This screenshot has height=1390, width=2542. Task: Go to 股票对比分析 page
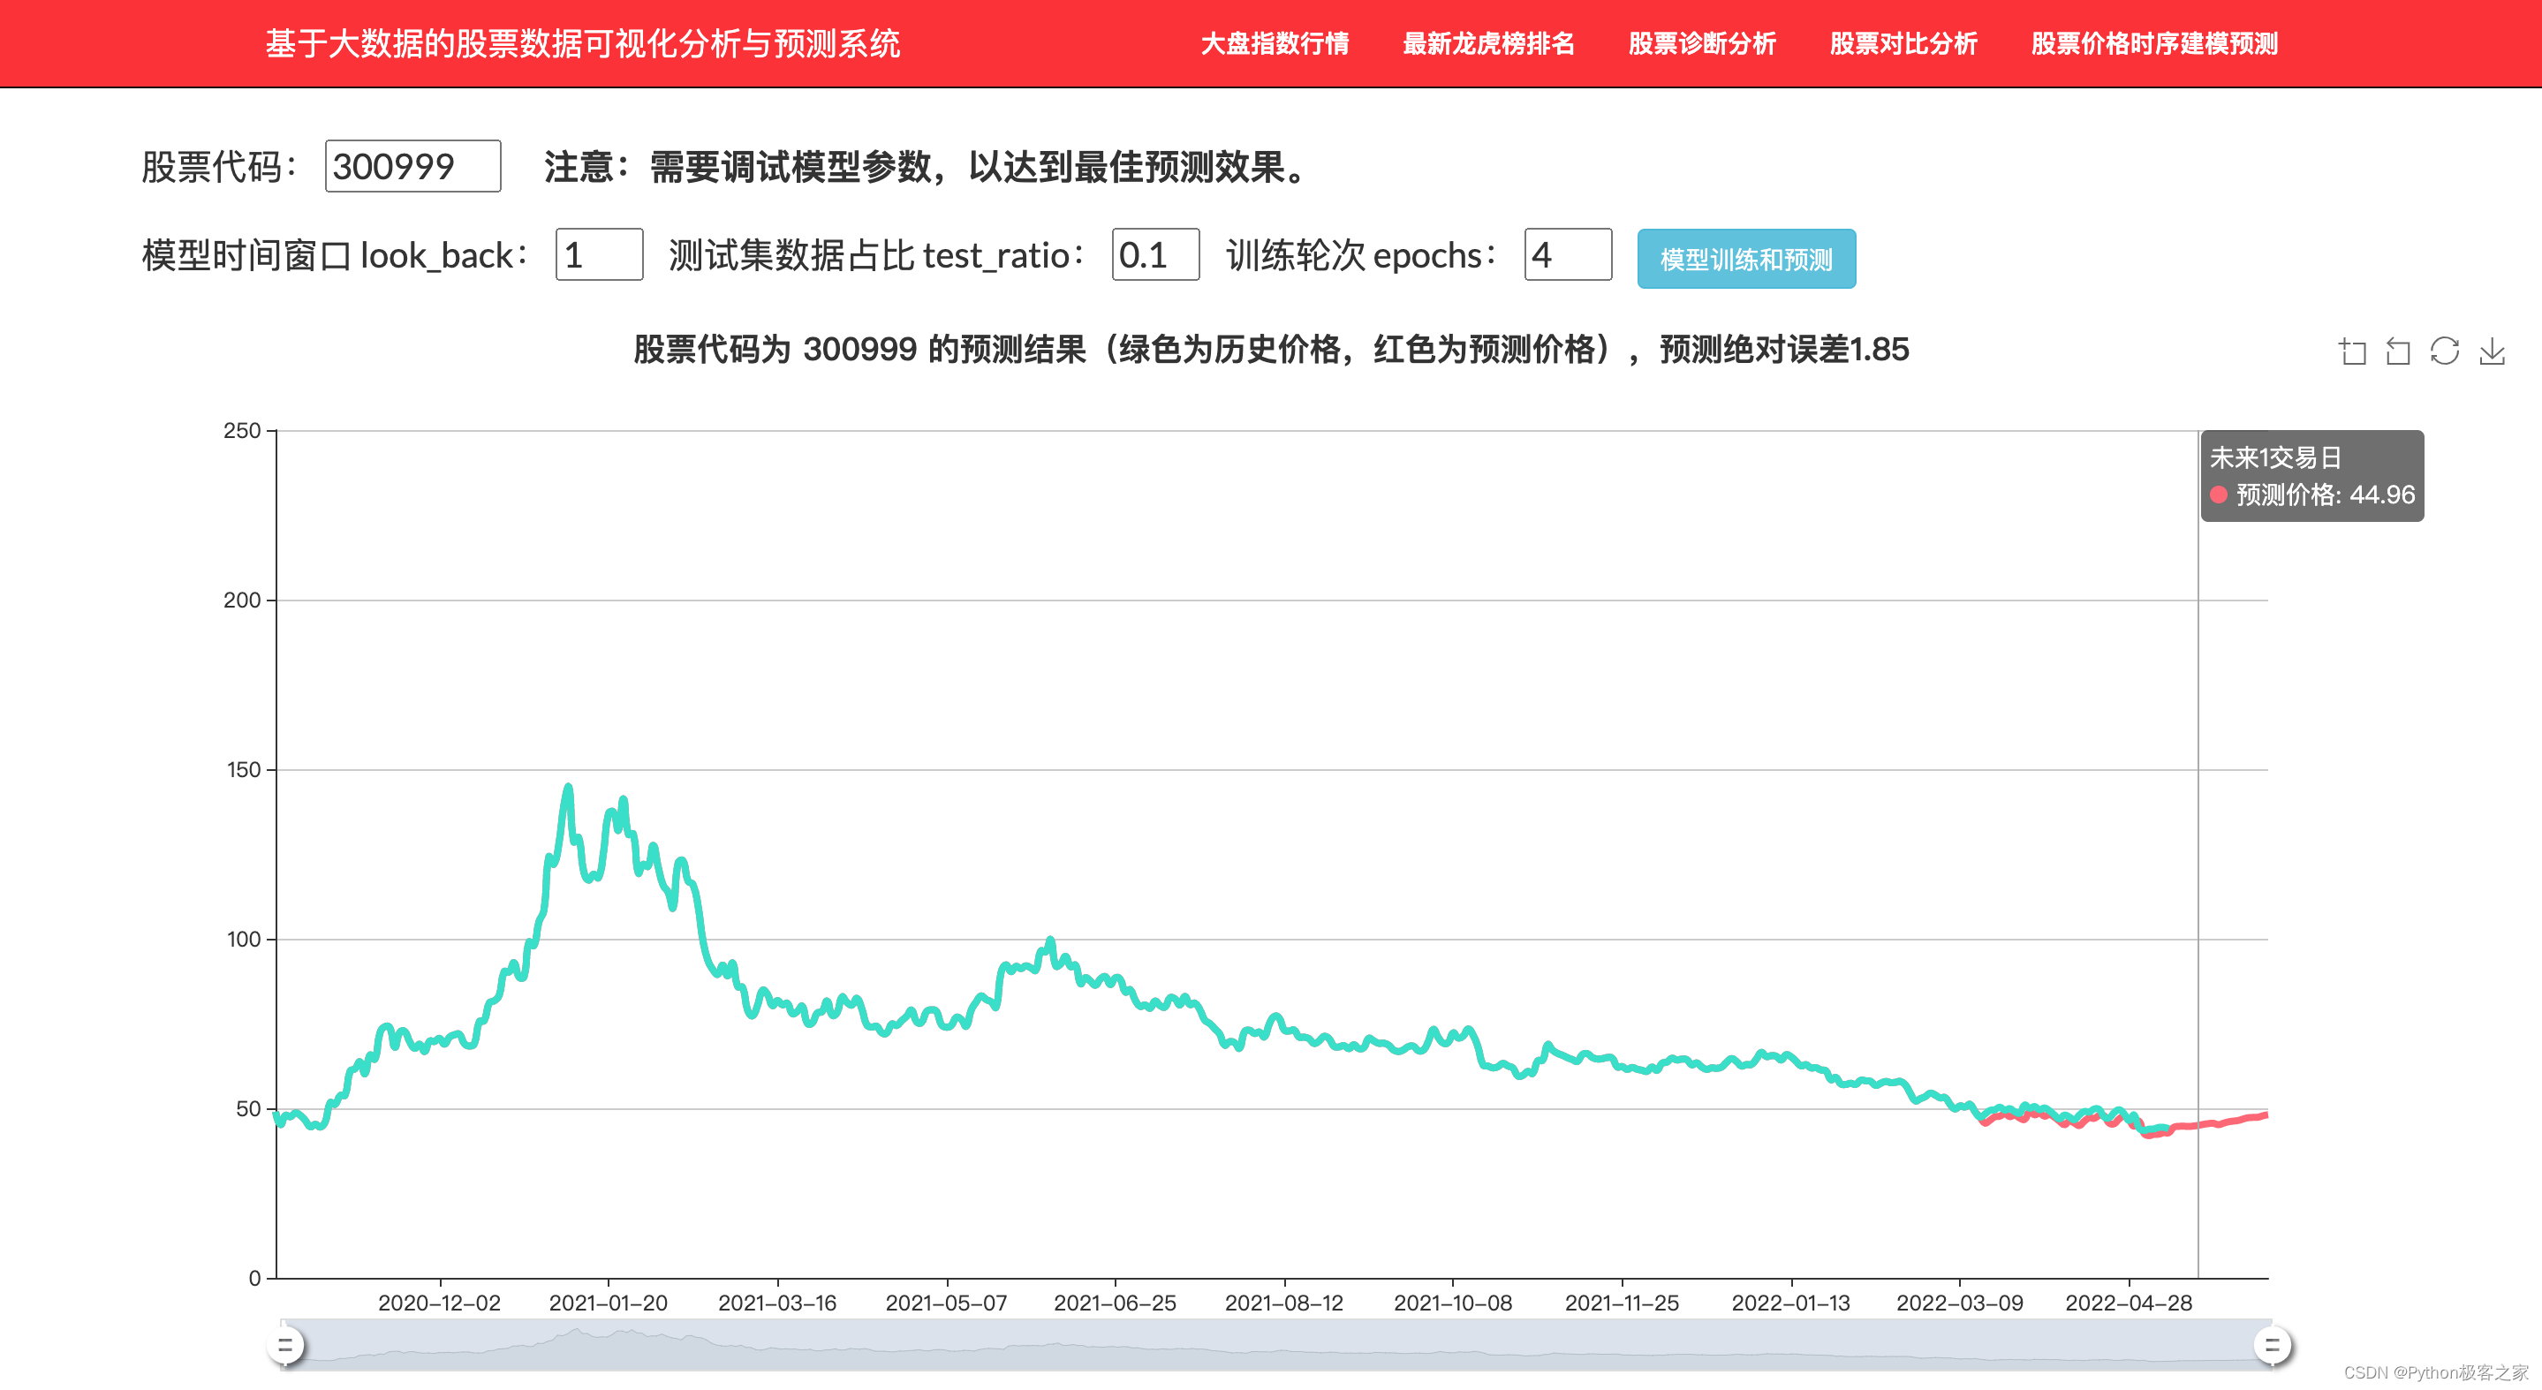point(1903,43)
